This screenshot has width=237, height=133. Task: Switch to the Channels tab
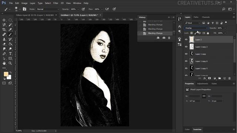(x=206, y=17)
